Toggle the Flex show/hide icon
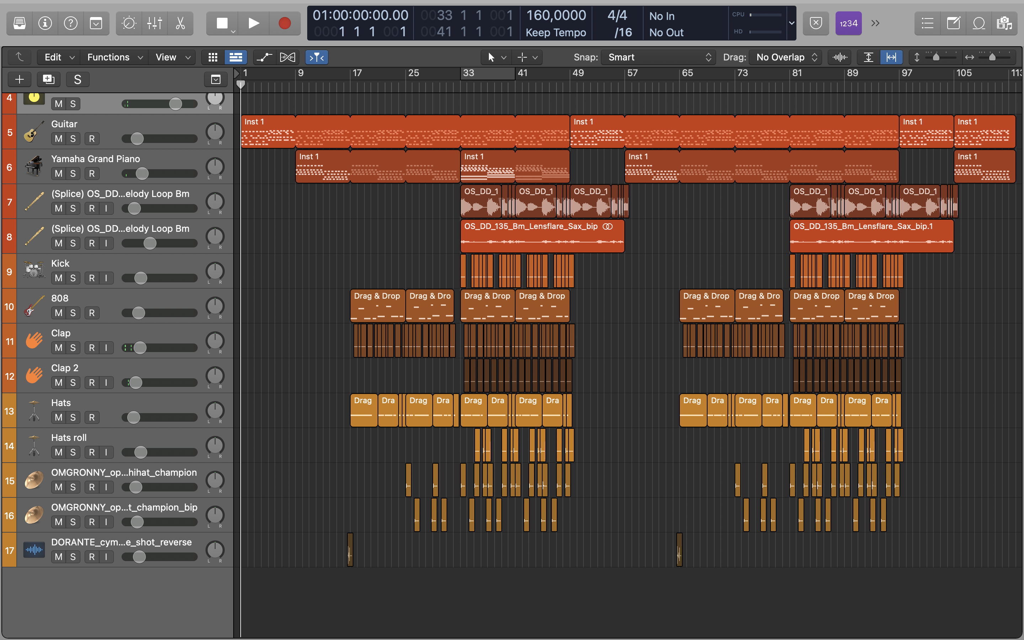Image resolution: width=1024 pixels, height=640 pixels. click(287, 57)
